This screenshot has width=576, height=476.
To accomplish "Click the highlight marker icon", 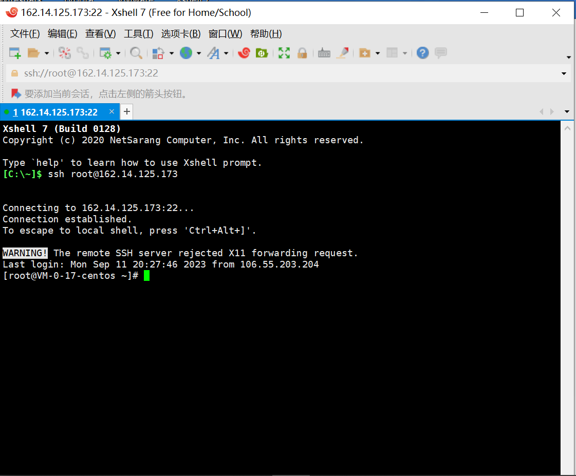I will (342, 53).
